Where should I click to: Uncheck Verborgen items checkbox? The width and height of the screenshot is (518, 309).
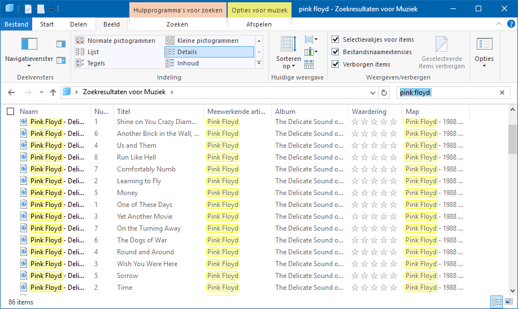coord(336,64)
